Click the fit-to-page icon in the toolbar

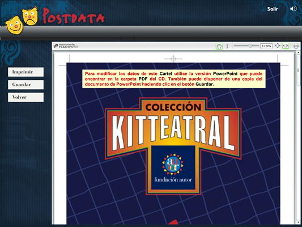(x=278, y=46)
